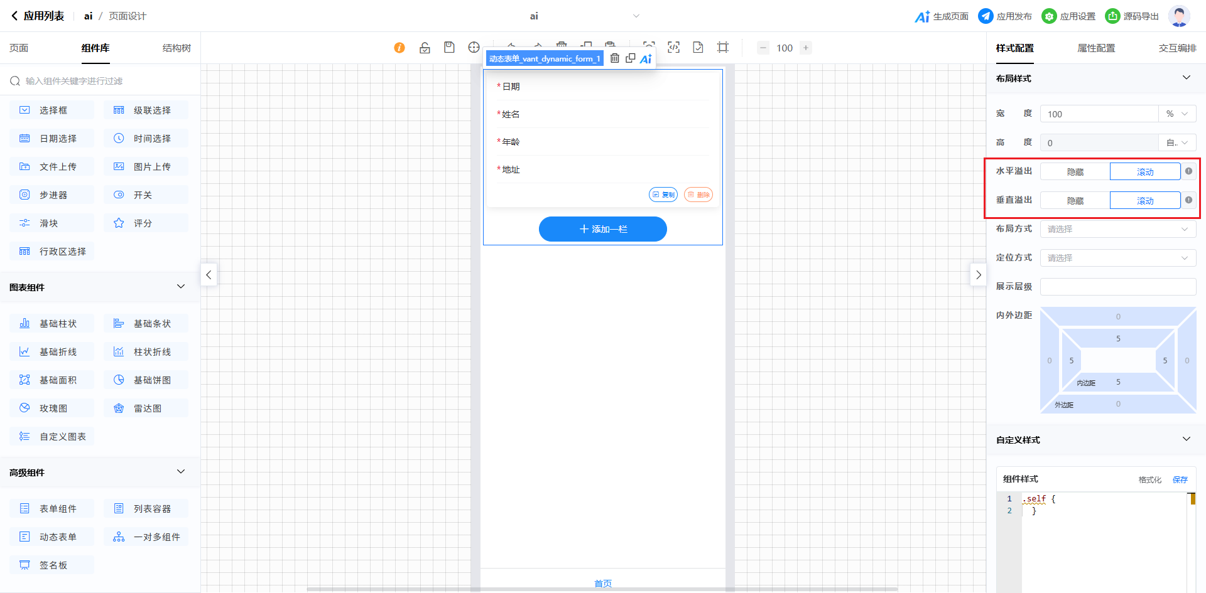Open the 定位方式 dropdown
Screen dimensions: 1206x593
(x=1117, y=258)
